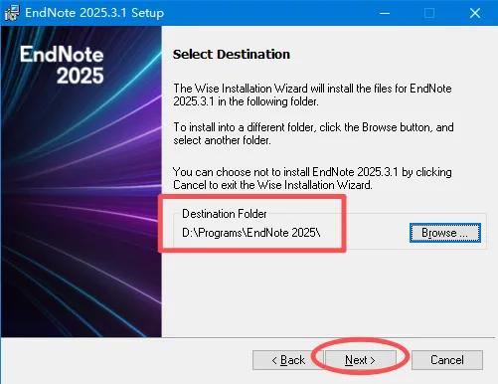This screenshot has height=384, width=498.
Task: Close the EndNote 2025.3.1 Setup window
Action: (475, 13)
